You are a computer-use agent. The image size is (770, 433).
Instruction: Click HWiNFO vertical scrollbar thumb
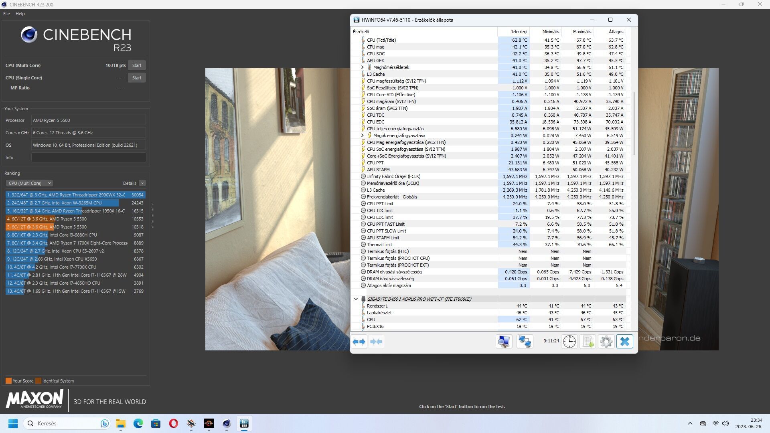pos(634,123)
